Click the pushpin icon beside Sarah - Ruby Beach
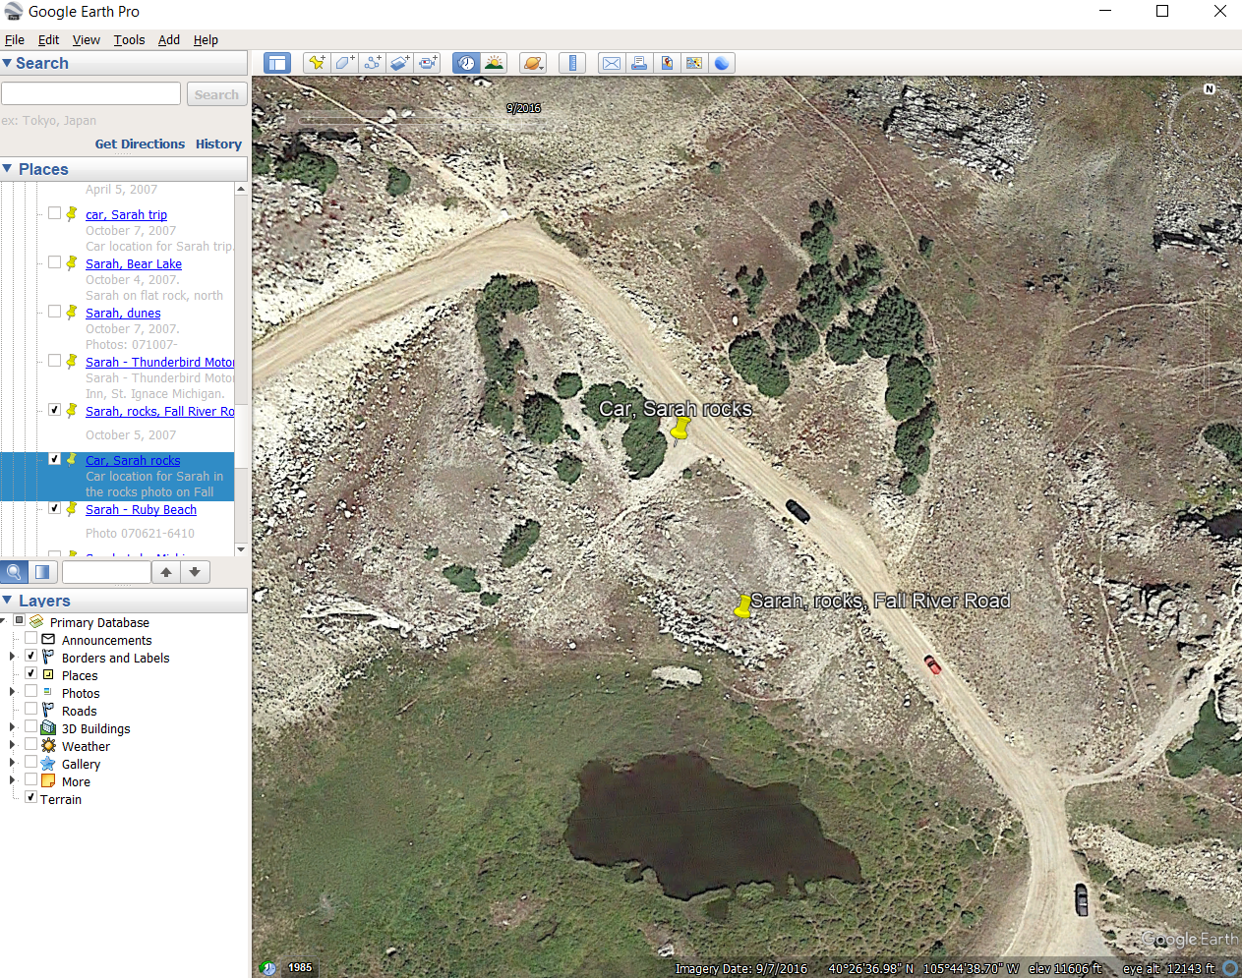The width and height of the screenshot is (1242, 978). pyautogui.click(x=72, y=509)
